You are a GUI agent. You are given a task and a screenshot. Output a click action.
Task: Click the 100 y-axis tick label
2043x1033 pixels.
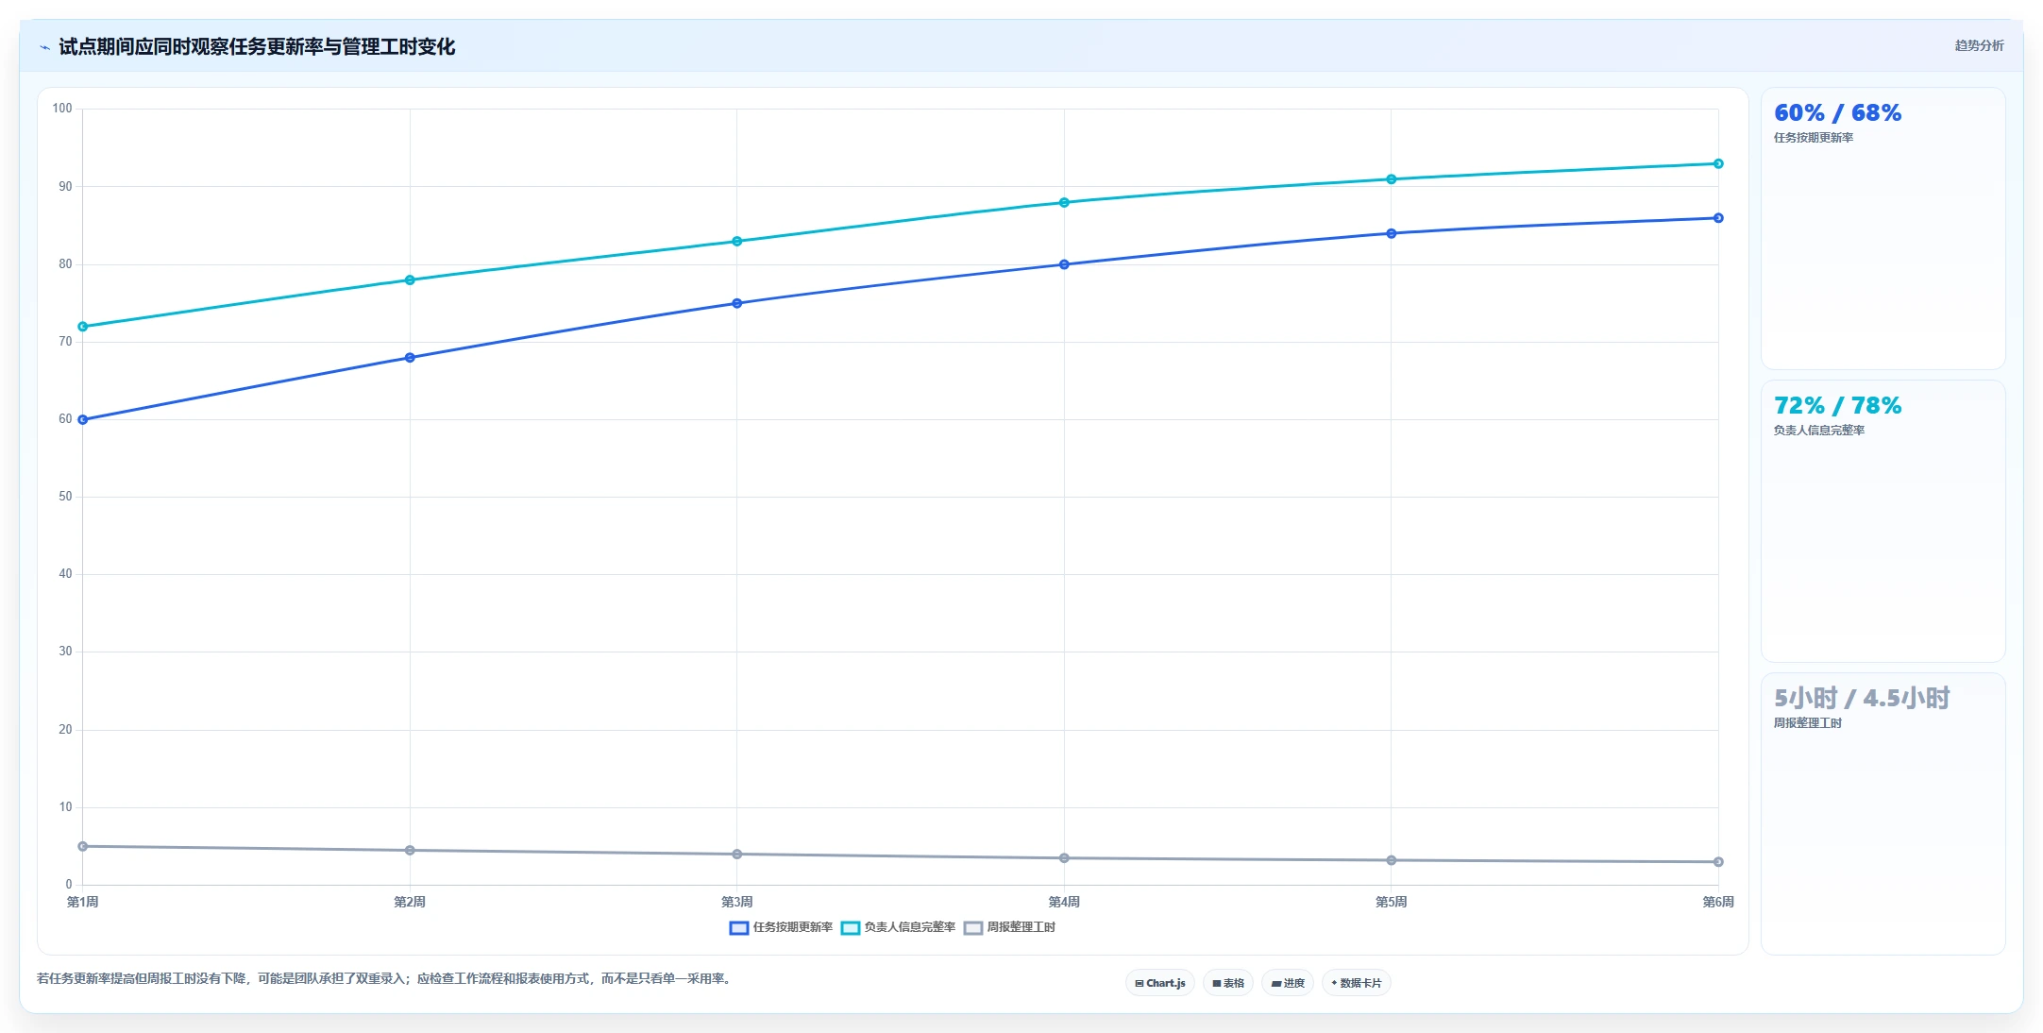click(62, 109)
